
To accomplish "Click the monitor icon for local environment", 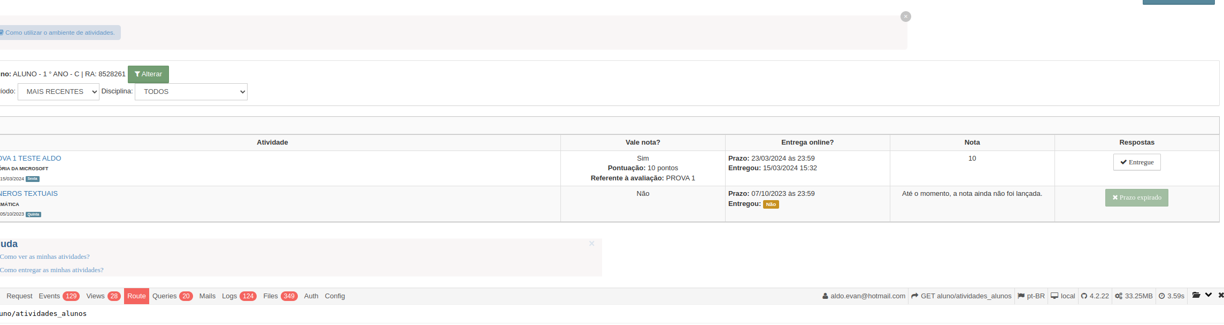I will 1054,296.
